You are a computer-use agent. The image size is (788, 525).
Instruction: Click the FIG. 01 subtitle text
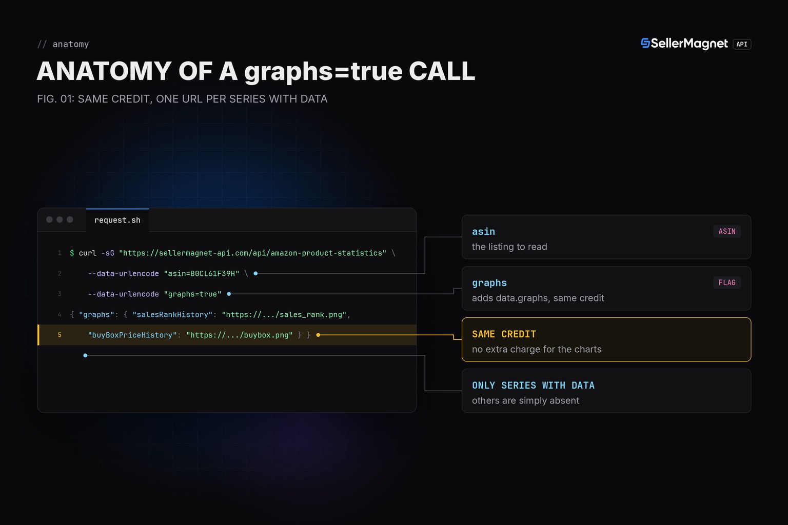point(182,99)
